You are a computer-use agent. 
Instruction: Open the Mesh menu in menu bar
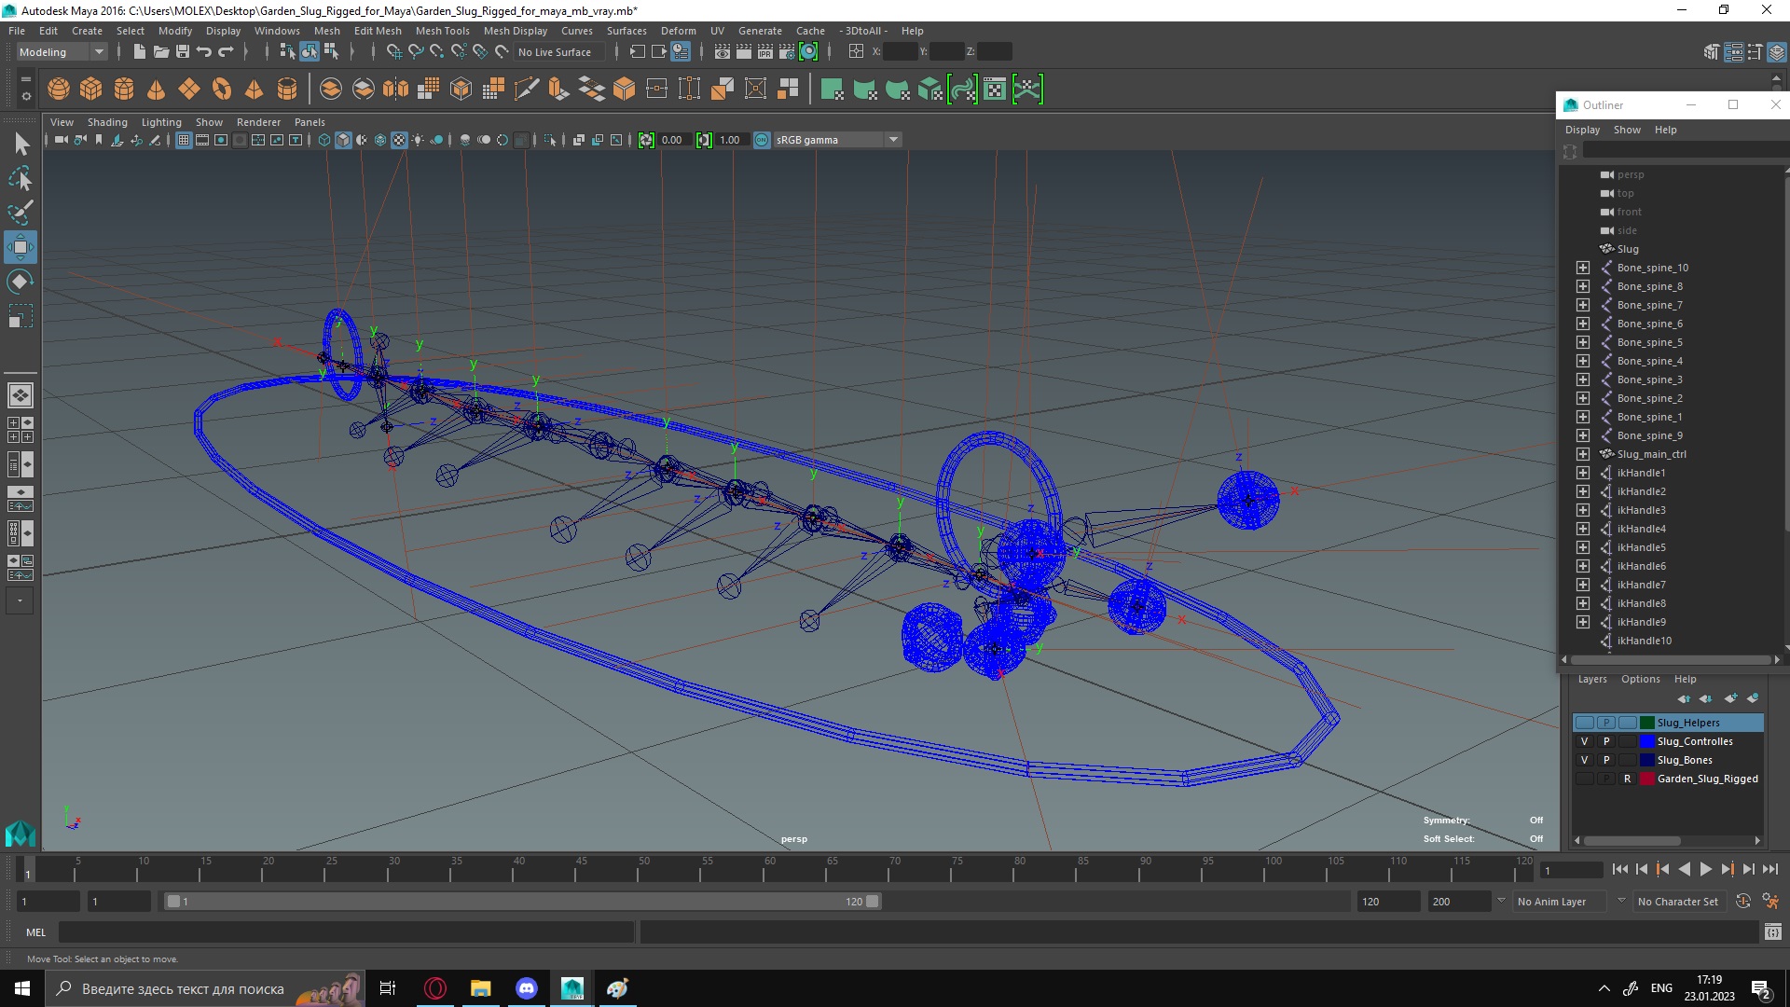[327, 30]
